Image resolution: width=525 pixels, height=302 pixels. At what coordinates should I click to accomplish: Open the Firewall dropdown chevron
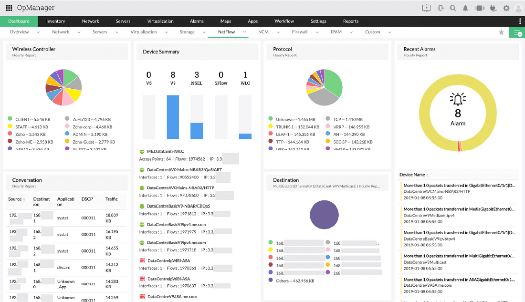(x=317, y=32)
